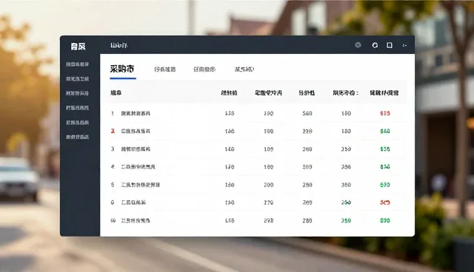The height and width of the screenshot is (272, 474).
Task: Select the name cell of row 3
Action: (x=136, y=149)
